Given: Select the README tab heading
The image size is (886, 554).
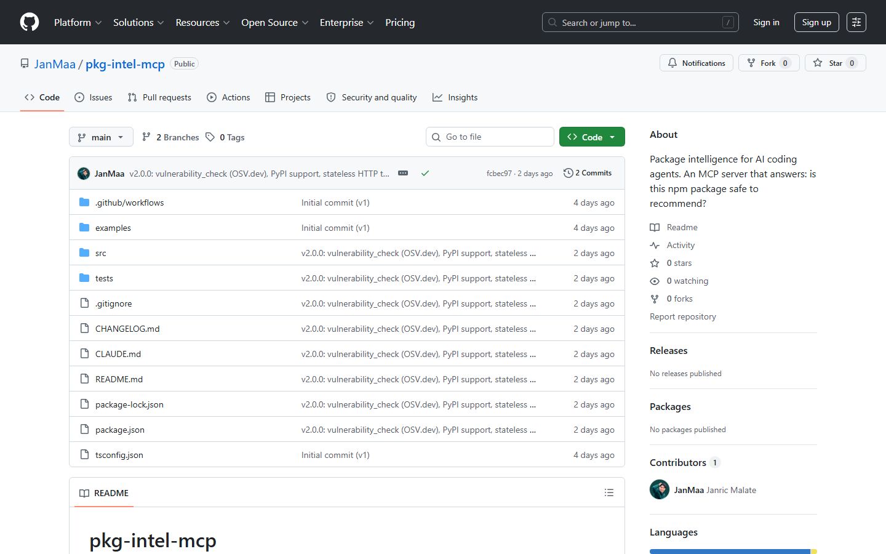Looking at the screenshot, I should point(104,493).
